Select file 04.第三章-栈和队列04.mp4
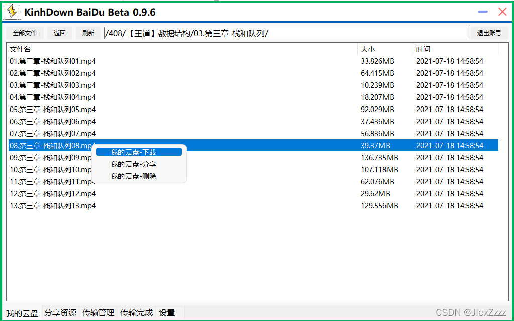Viewport: 514px width, 321px height. click(x=53, y=97)
